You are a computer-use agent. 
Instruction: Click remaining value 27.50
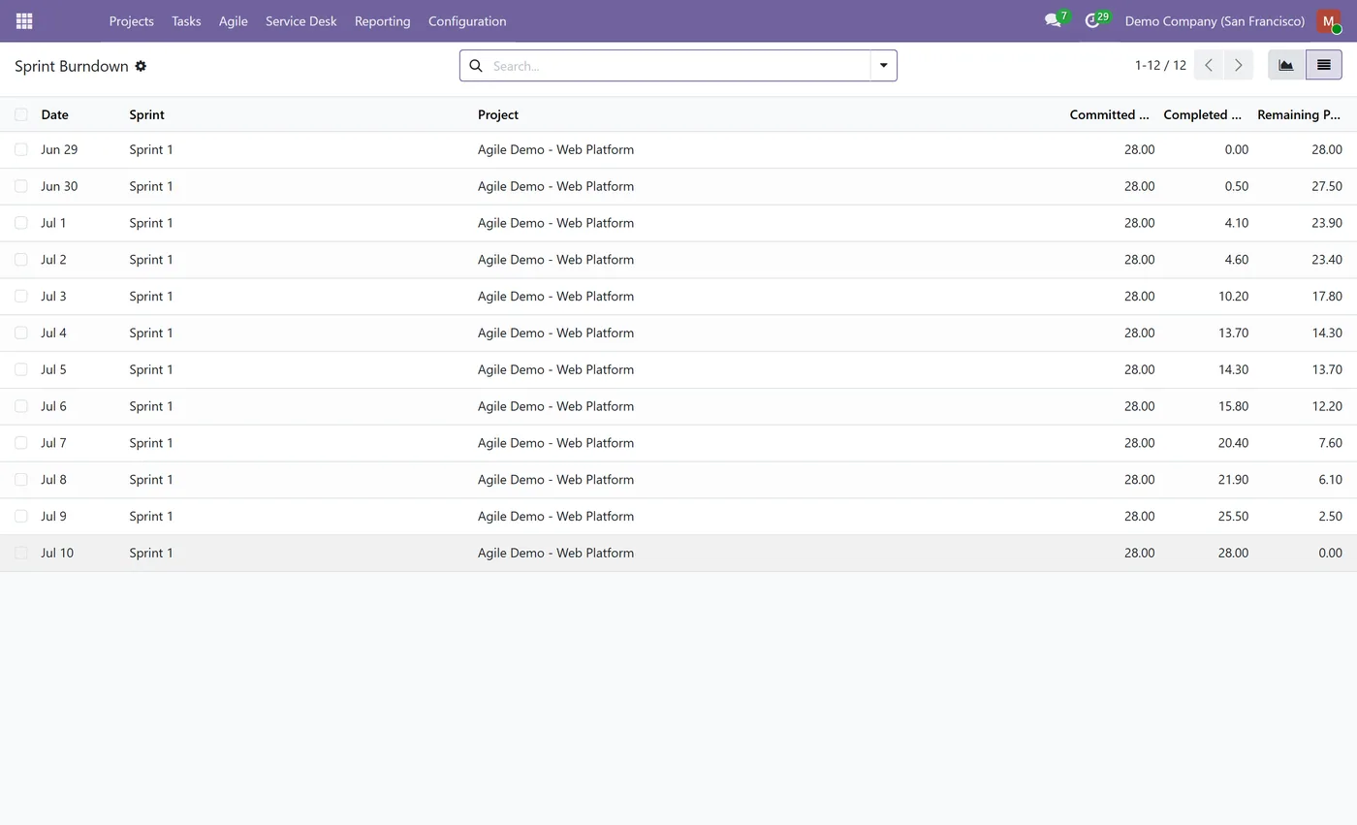[x=1327, y=186]
